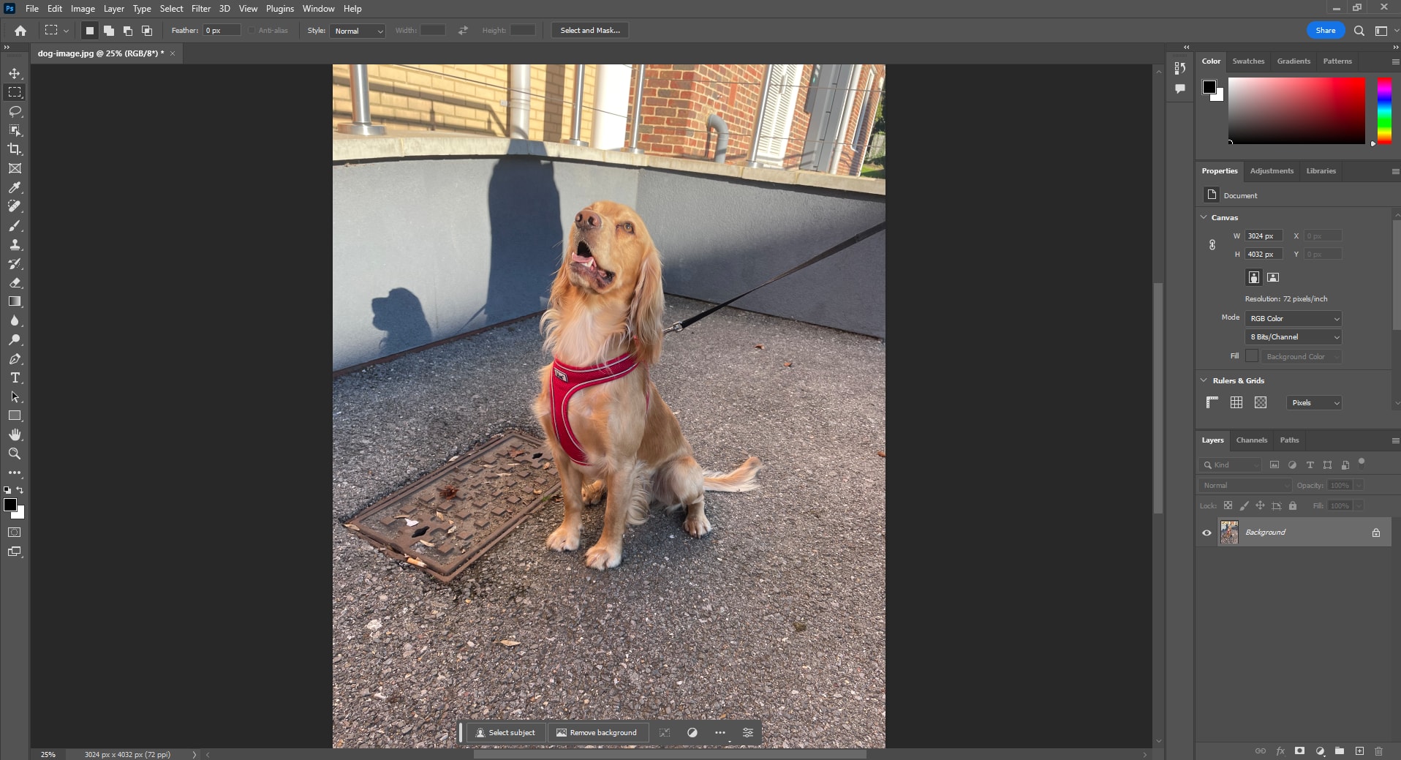
Task: Select the History Brush tool
Action: pos(15,263)
